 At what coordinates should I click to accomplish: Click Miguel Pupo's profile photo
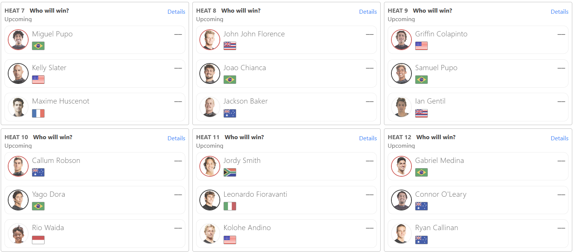click(x=18, y=40)
